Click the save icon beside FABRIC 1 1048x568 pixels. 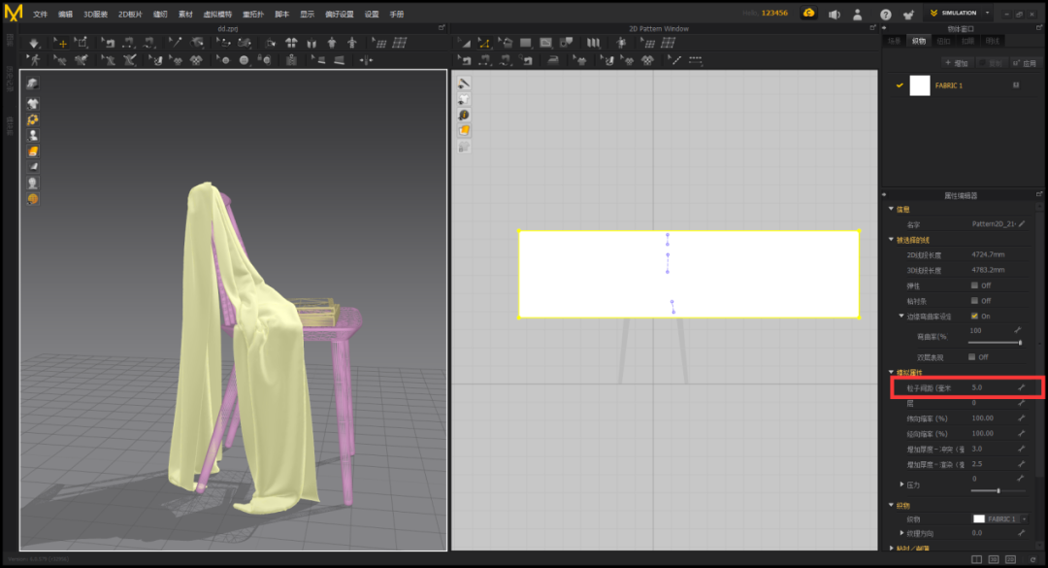(1016, 85)
